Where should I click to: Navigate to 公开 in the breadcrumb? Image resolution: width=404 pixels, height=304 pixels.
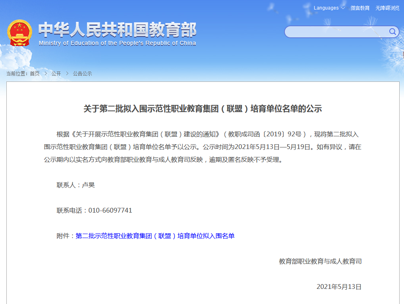[56, 74]
